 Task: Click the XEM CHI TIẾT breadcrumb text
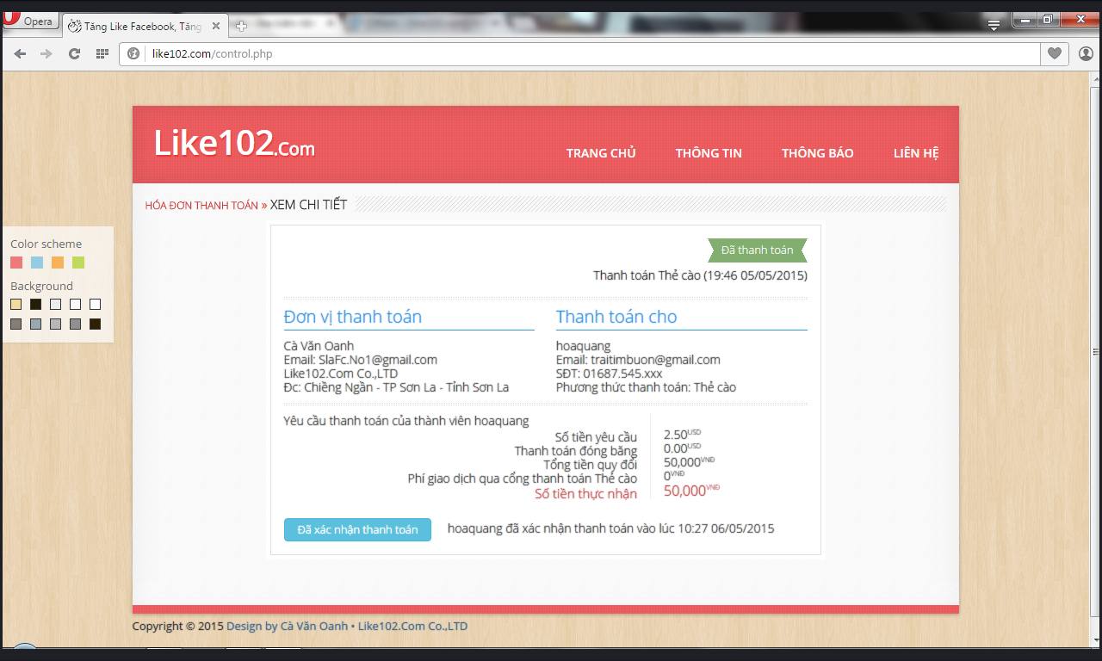click(308, 205)
